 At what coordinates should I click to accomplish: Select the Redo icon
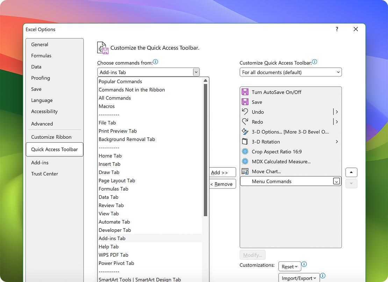[x=245, y=122]
